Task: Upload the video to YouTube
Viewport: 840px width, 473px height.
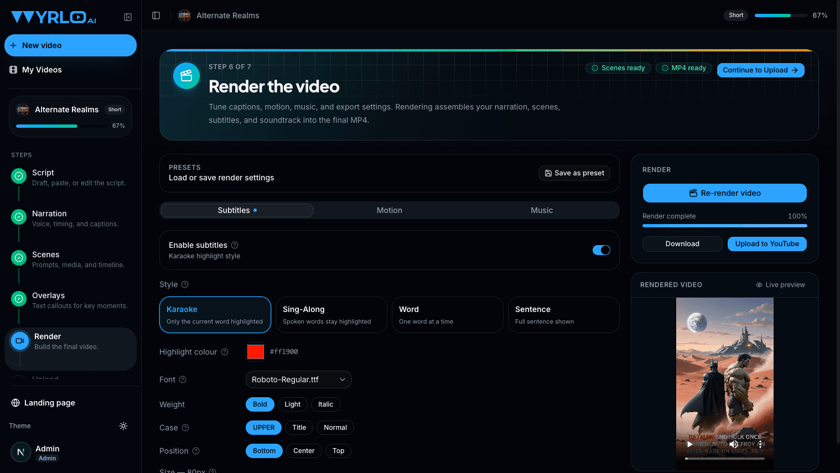Action: tap(767, 244)
